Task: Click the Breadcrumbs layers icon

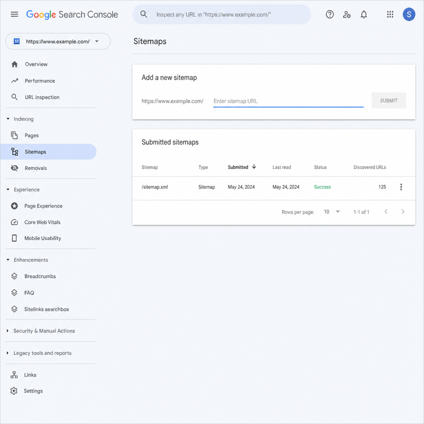Action: click(14, 276)
